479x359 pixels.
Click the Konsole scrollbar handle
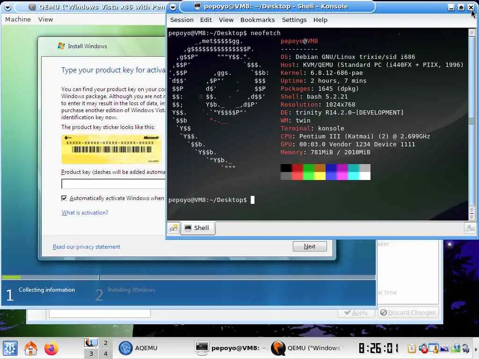[472, 121]
